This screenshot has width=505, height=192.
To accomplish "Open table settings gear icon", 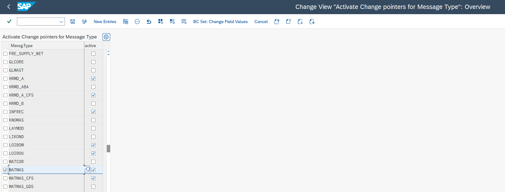I will coord(106,37).
